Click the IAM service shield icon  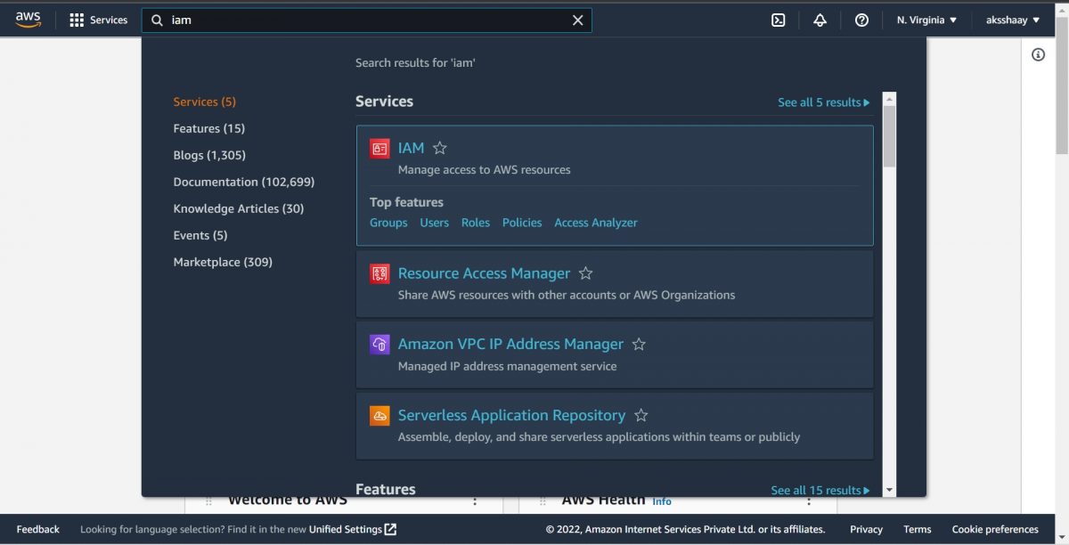[x=379, y=148]
